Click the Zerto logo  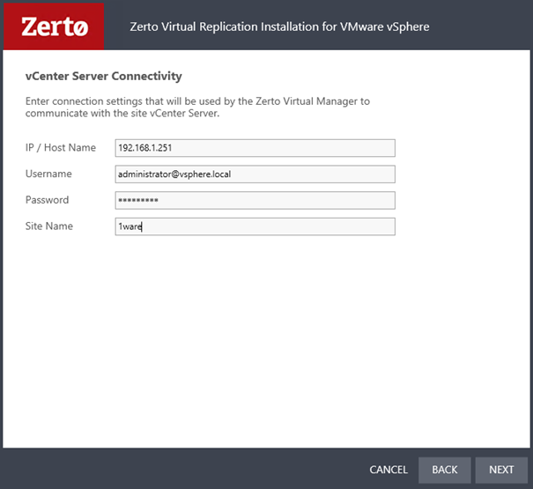[x=54, y=26]
